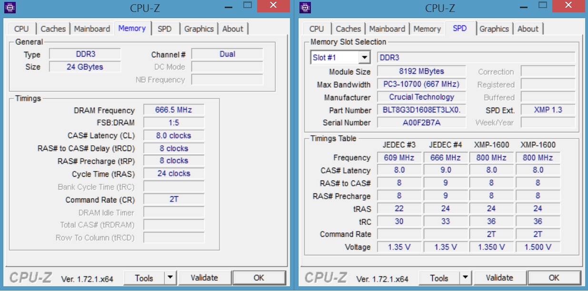Click JEDEC #3 frequency 609 MHz
The width and height of the screenshot is (588, 291).
(399, 158)
